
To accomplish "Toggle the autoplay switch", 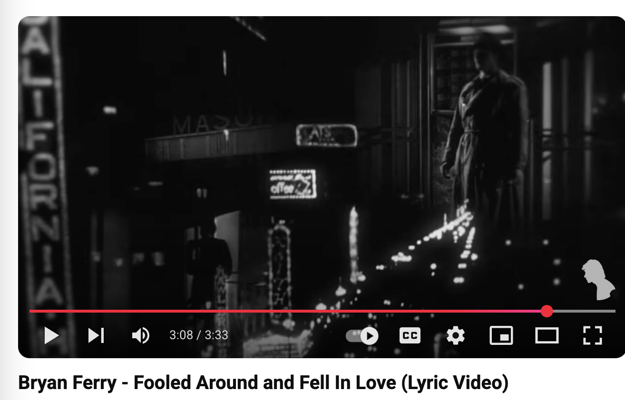I will [362, 336].
